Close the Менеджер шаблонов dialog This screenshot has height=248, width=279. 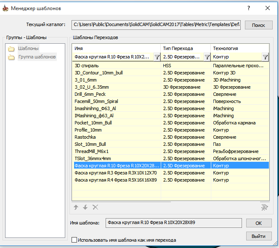click(x=268, y=8)
